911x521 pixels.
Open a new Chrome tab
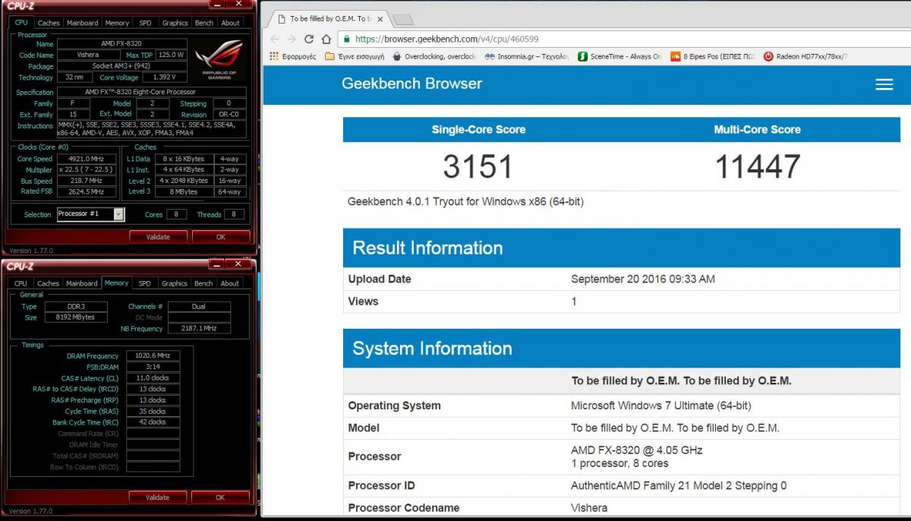[x=403, y=18]
